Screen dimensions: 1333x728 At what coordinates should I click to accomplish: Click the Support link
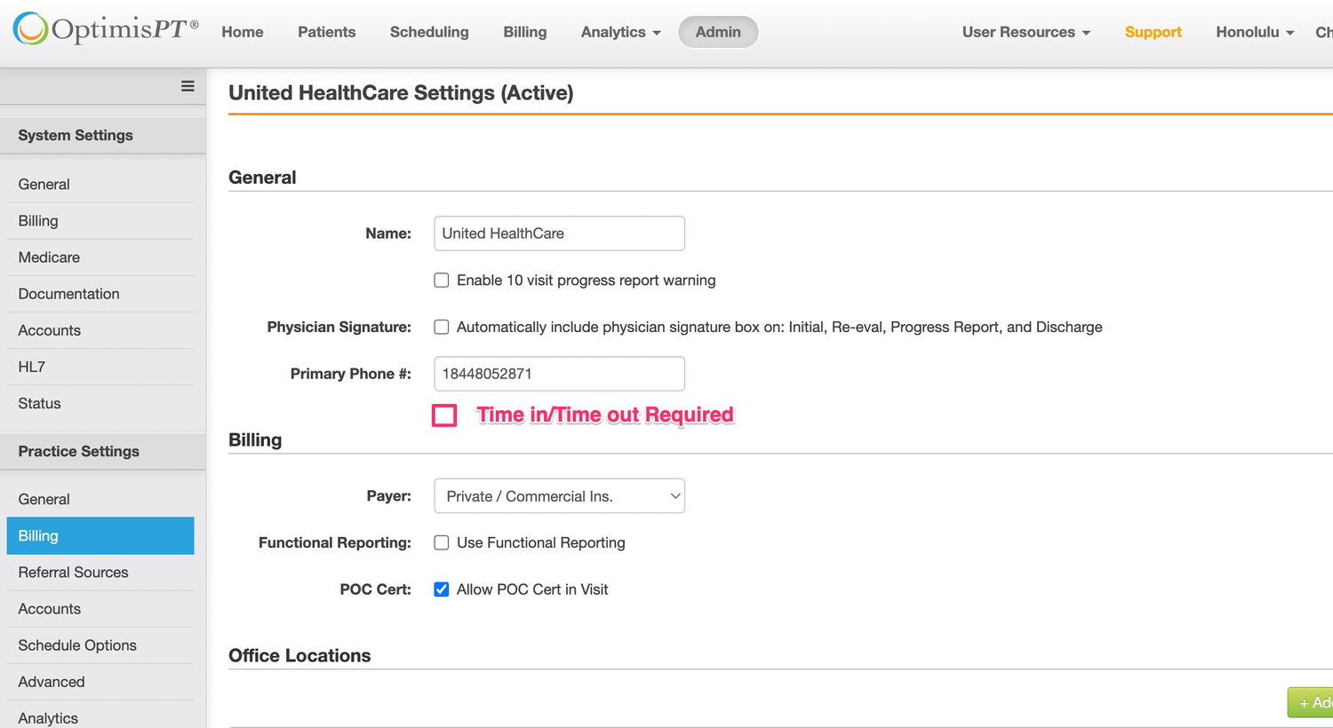[x=1153, y=32]
